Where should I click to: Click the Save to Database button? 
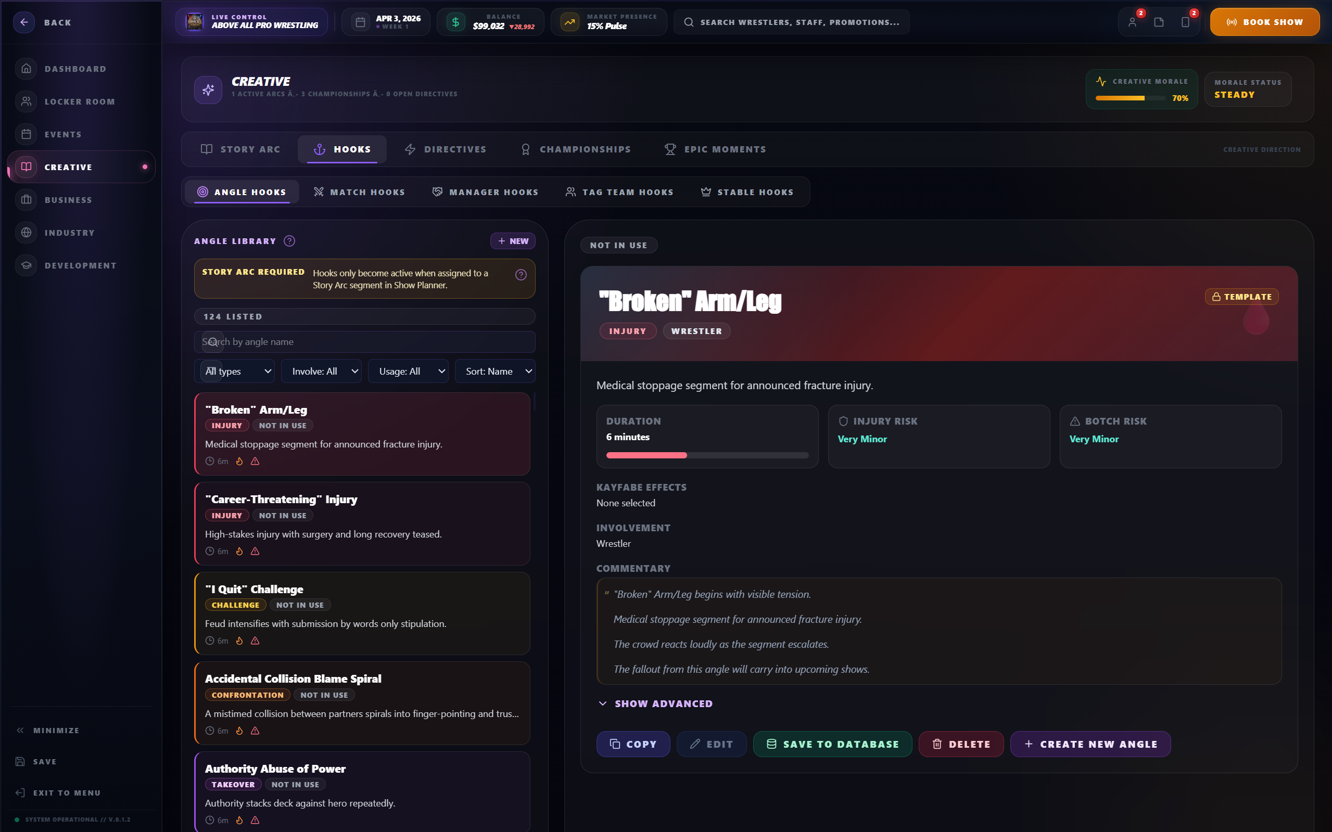pyautogui.click(x=832, y=744)
